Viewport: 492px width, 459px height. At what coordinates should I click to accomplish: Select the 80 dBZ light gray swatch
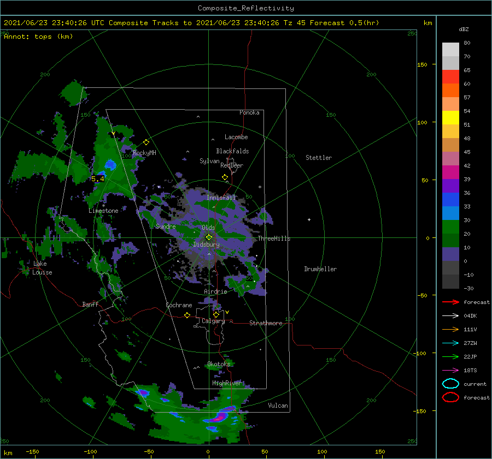click(x=450, y=50)
